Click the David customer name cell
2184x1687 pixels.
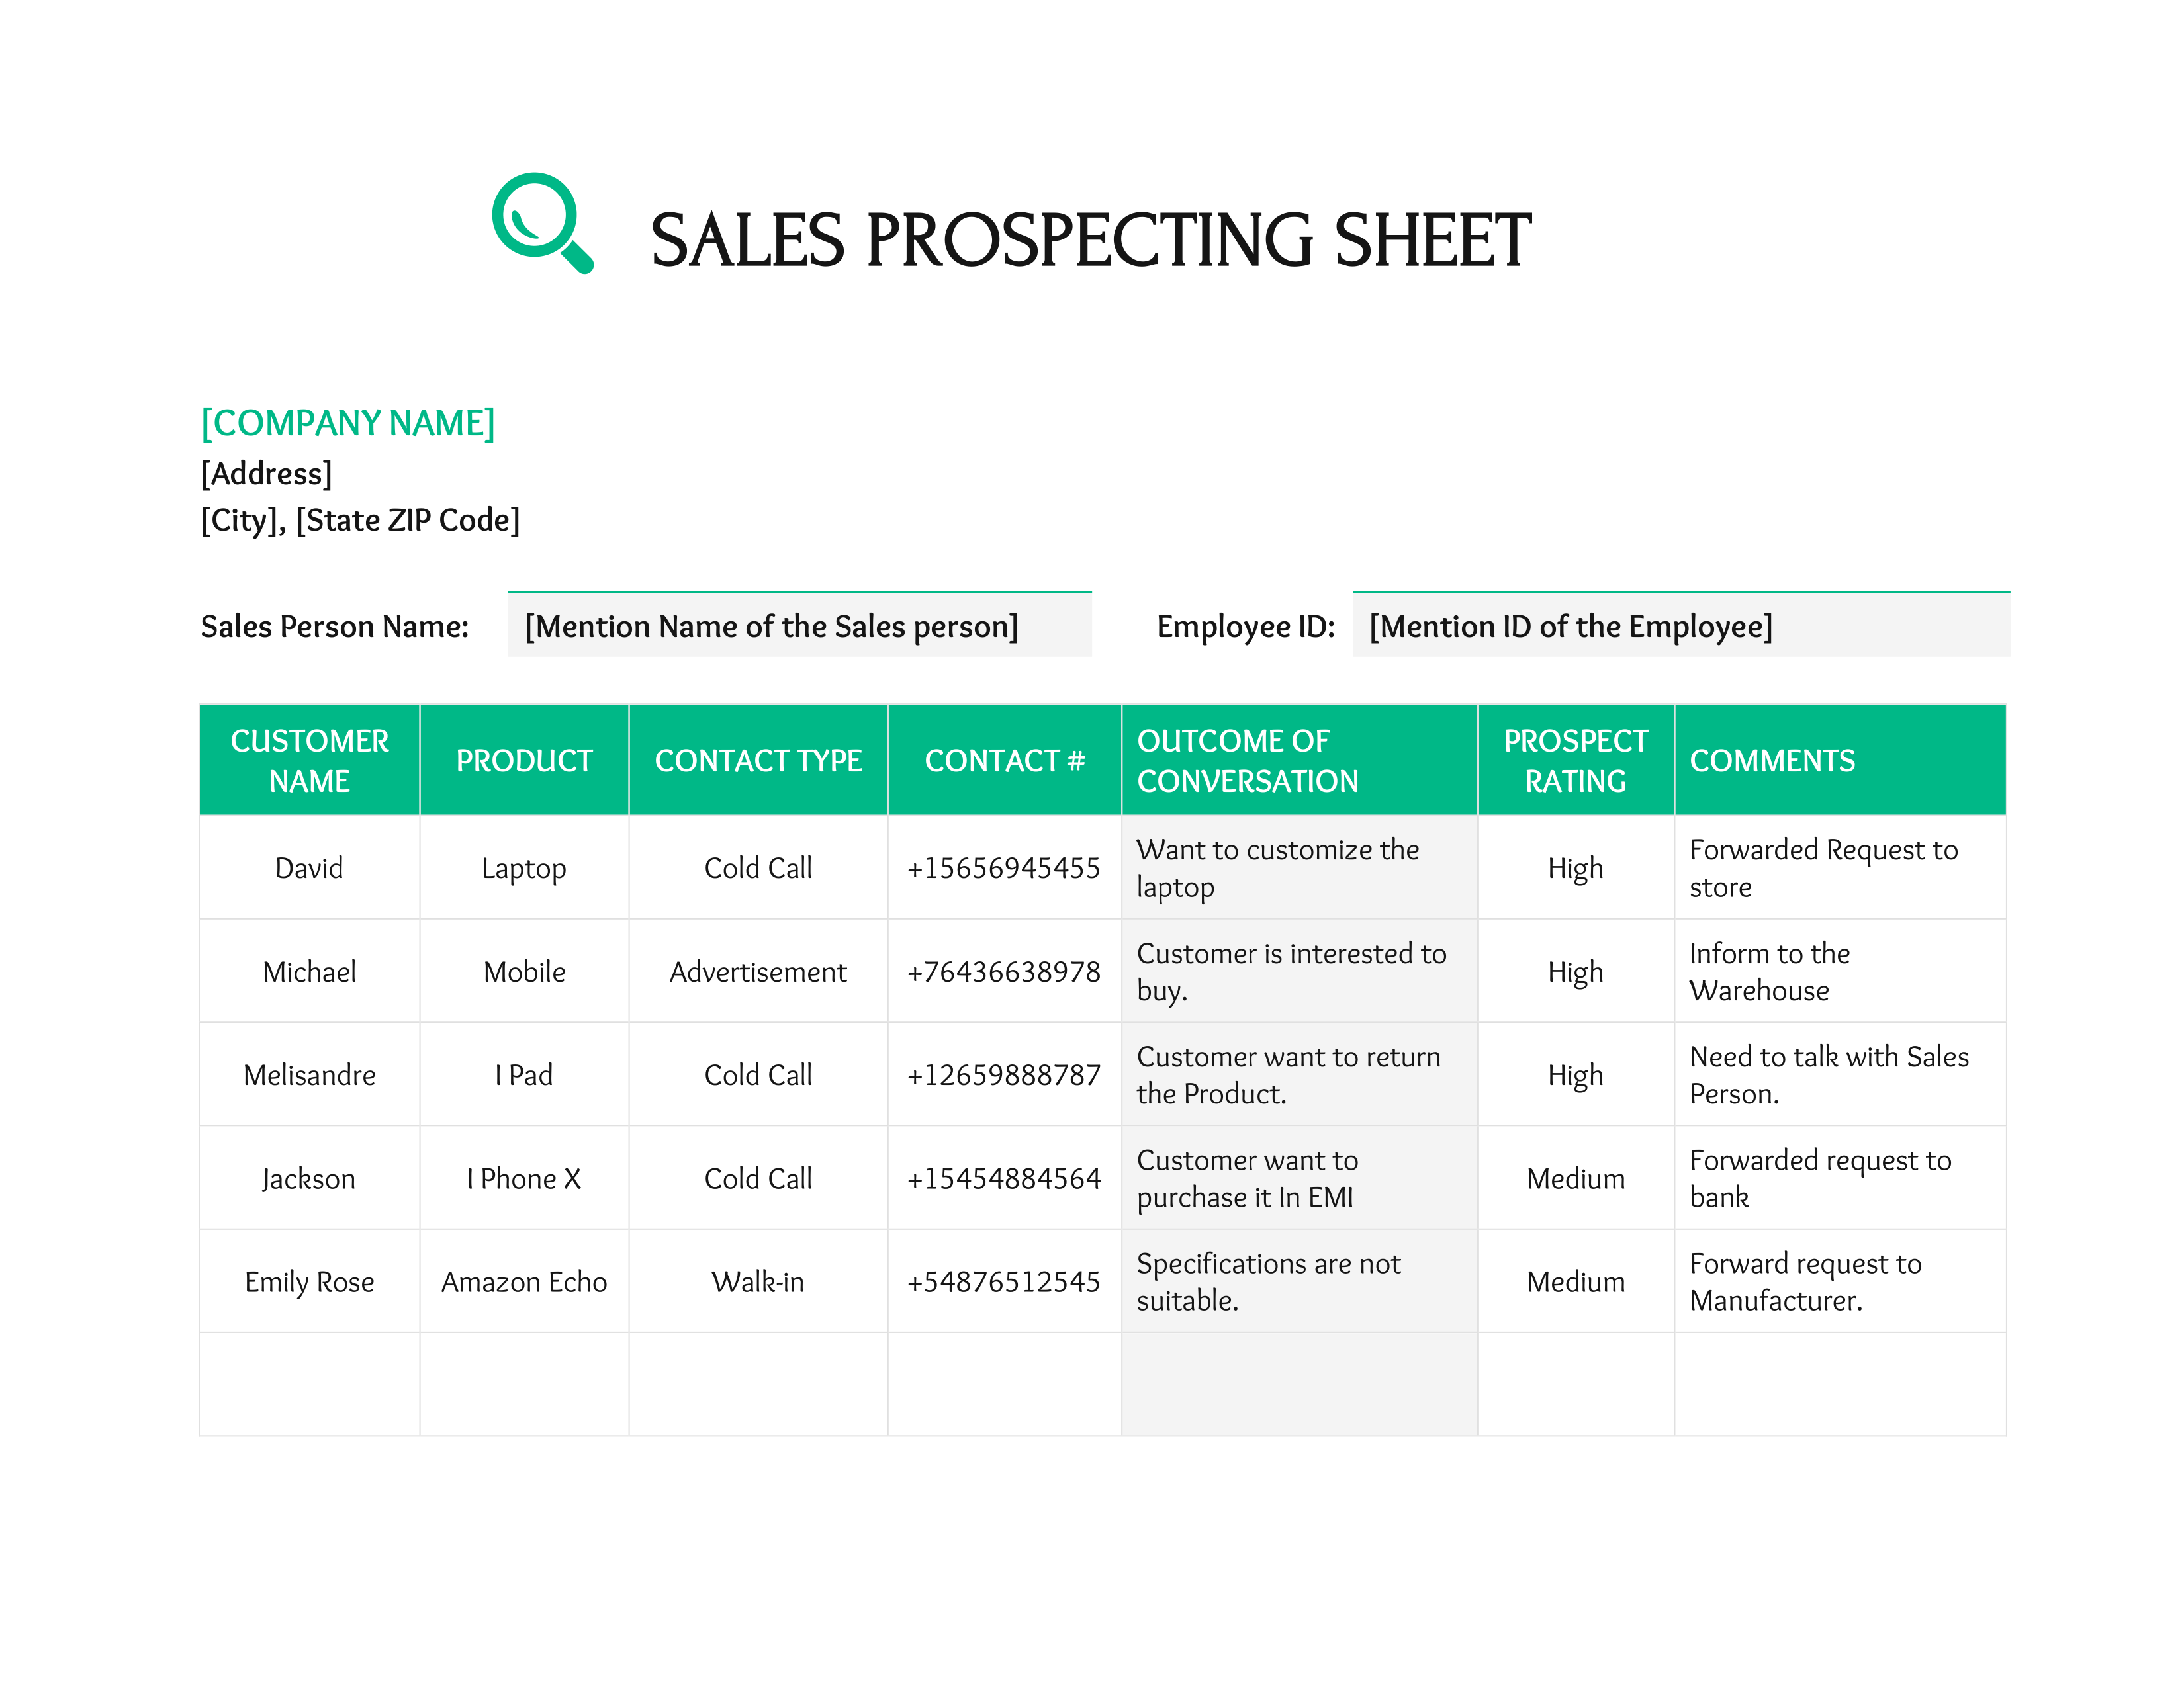[310, 867]
